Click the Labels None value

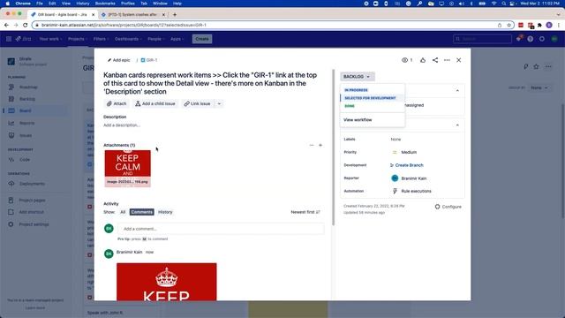(395, 140)
